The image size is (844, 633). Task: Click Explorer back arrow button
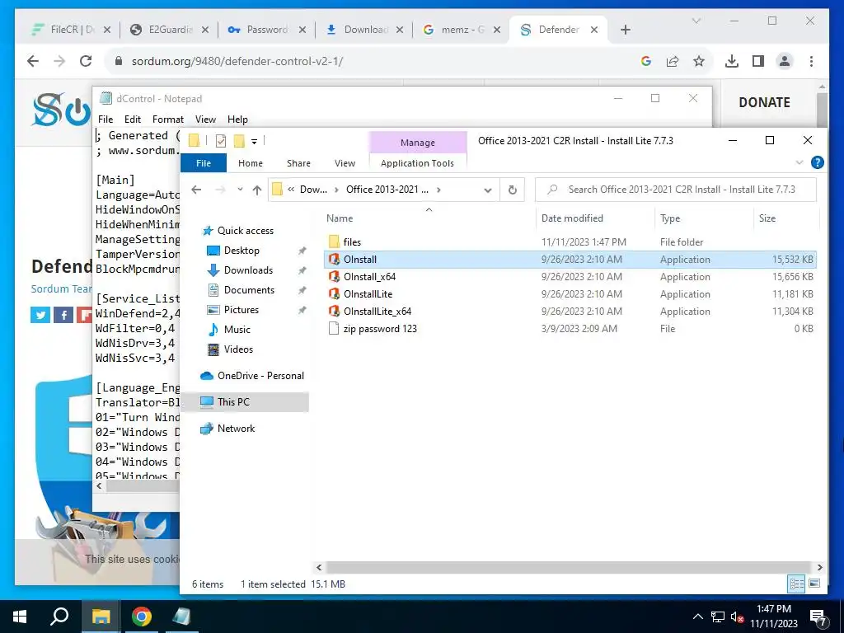[x=196, y=190]
